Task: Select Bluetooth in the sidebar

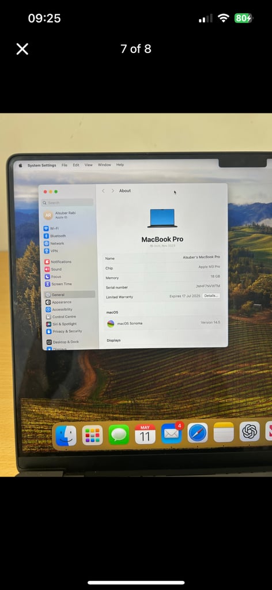Action: point(55,236)
